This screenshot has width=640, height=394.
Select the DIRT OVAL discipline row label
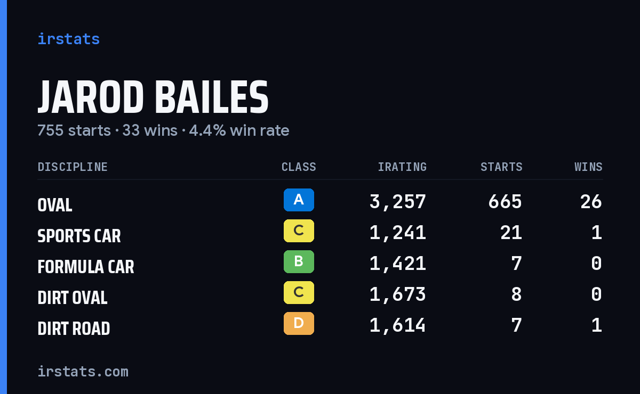click(x=73, y=298)
